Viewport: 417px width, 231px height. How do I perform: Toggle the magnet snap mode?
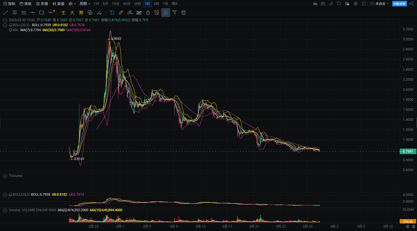tap(166, 13)
